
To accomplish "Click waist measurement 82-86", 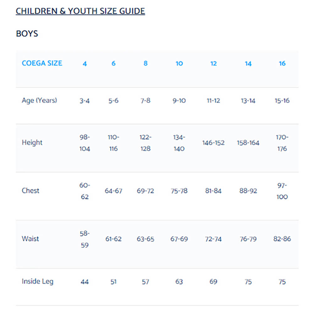I will (x=282, y=239).
